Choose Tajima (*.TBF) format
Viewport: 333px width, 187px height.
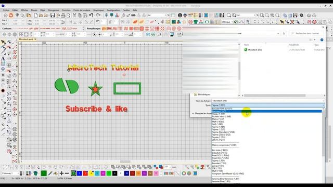click(x=219, y=127)
